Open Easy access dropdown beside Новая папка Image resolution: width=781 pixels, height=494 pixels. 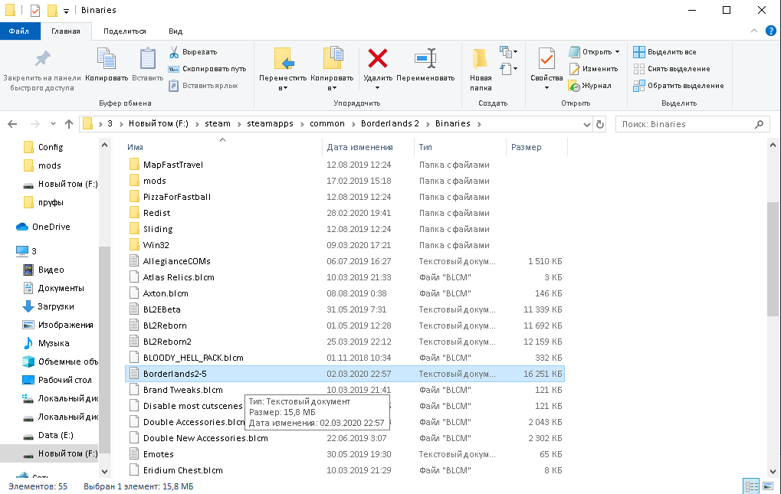[x=508, y=69]
